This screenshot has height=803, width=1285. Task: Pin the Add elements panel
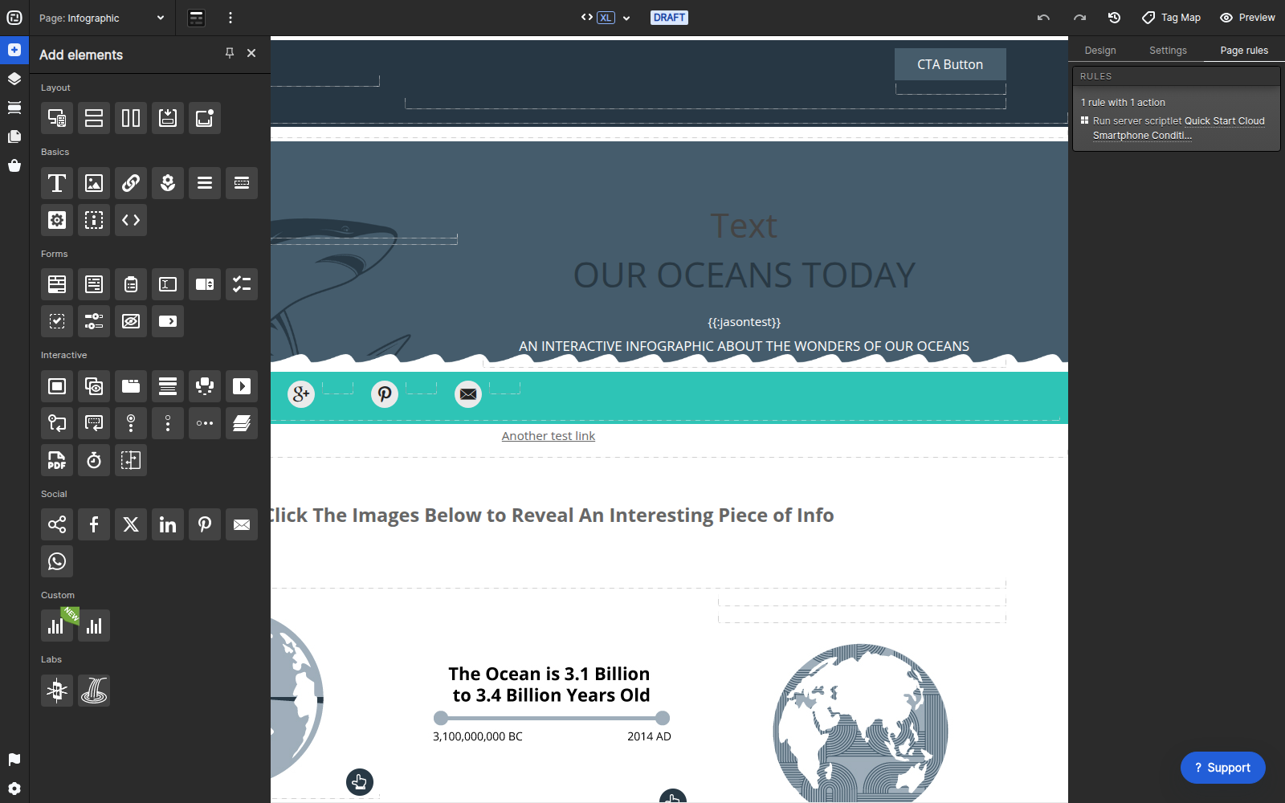(x=230, y=53)
